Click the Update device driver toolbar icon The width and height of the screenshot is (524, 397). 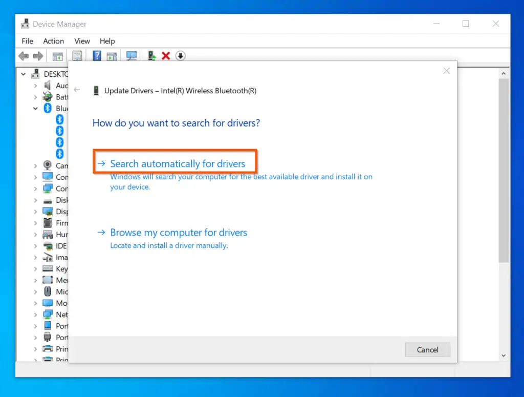(x=151, y=56)
